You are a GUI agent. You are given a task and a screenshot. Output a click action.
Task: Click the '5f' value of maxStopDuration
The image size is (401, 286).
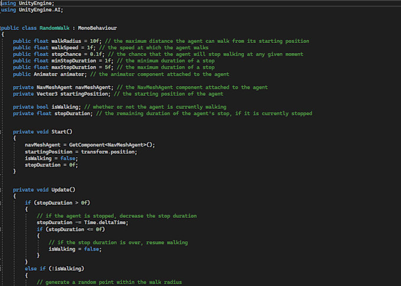point(108,67)
